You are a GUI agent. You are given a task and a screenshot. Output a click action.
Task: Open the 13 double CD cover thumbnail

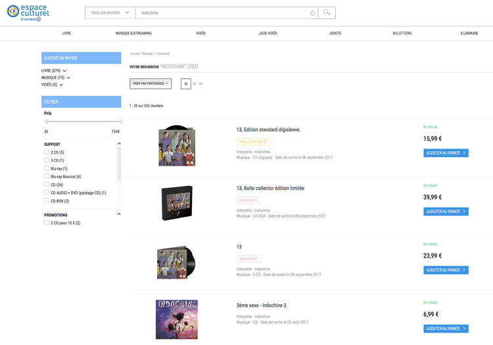176,263
